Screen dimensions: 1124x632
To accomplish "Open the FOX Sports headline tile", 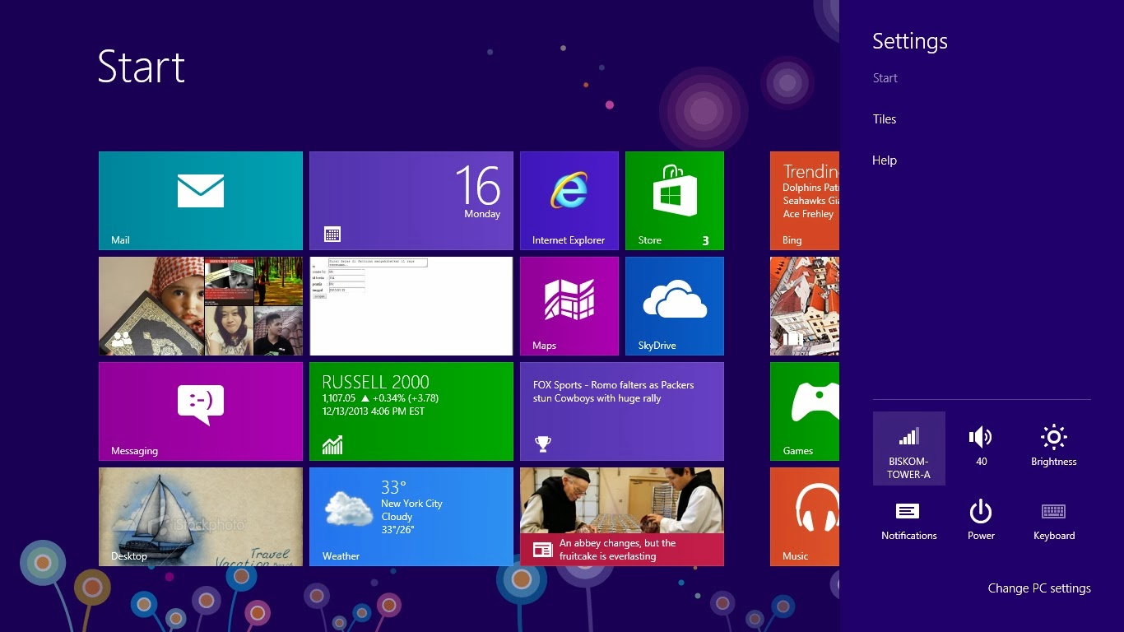I will point(622,411).
